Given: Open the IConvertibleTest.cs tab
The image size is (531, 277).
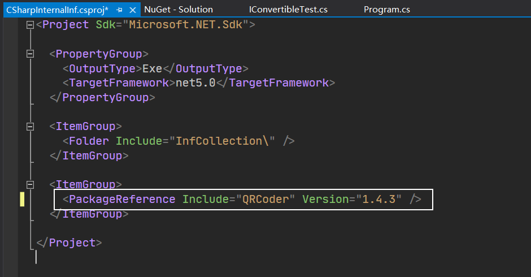Looking at the screenshot, I should coord(288,10).
